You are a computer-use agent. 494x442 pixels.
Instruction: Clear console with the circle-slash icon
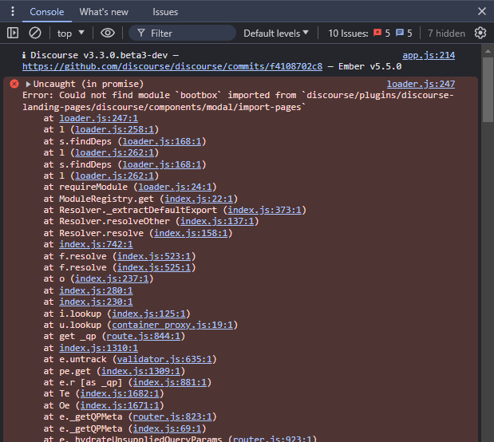tap(34, 33)
